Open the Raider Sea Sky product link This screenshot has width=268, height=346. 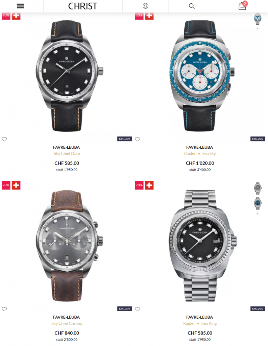point(200,154)
